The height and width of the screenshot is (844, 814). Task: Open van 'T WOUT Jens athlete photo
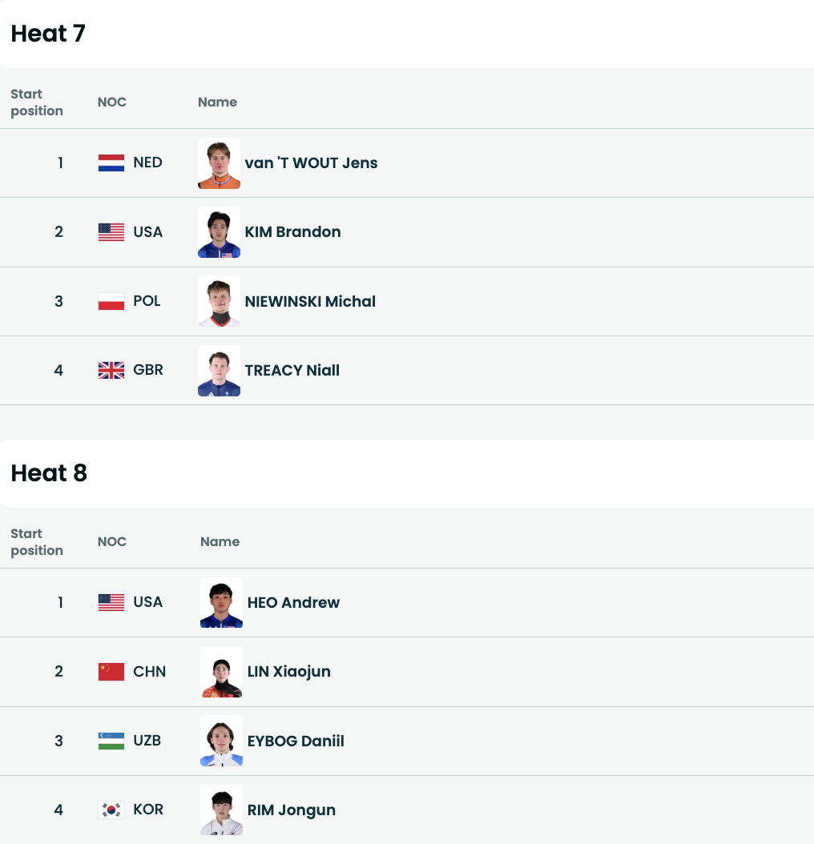219,163
